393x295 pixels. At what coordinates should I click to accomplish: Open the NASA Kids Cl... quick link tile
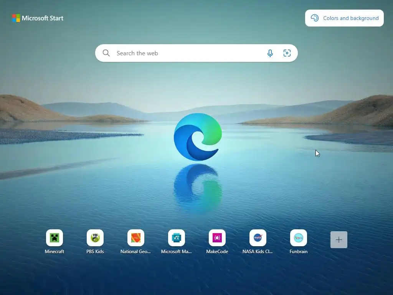click(x=258, y=238)
